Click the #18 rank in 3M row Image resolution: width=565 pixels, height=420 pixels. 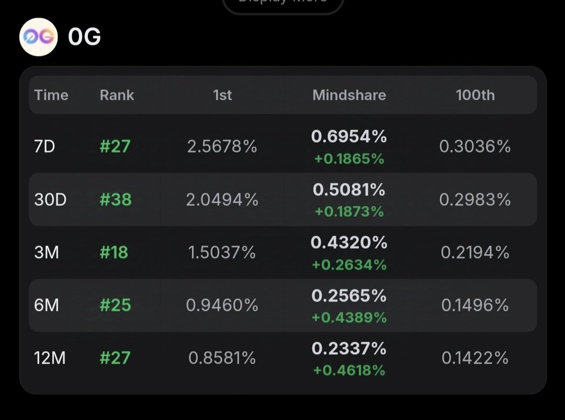(x=114, y=252)
